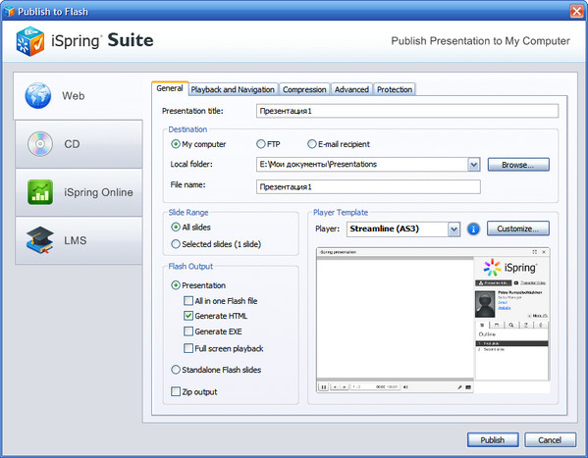Click the title bar Publish to Flash icon
588x458 pixels.
pyautogui.click(x=9, y=11)
